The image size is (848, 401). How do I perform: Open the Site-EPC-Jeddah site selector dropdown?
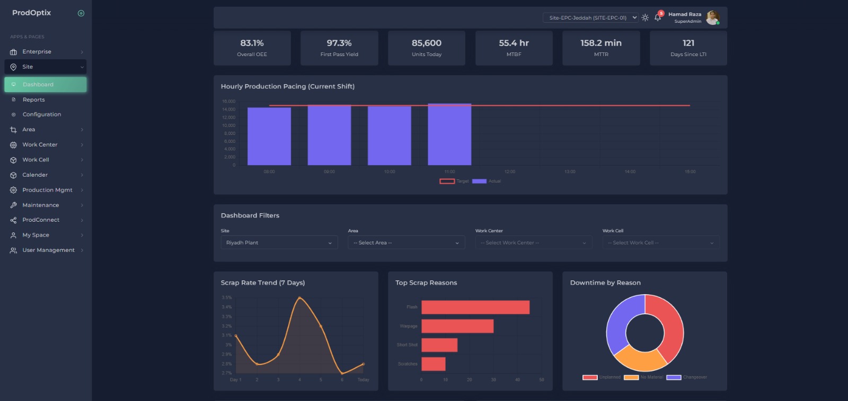590,18
